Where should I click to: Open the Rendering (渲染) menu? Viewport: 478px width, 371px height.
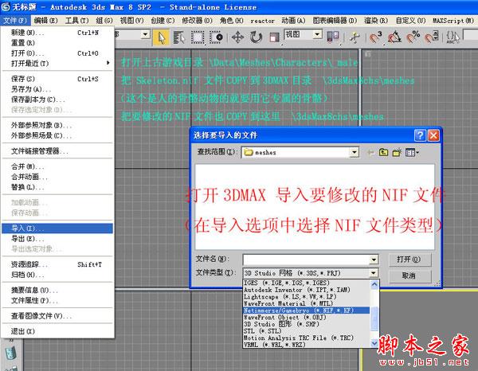(x=376, y=21)
